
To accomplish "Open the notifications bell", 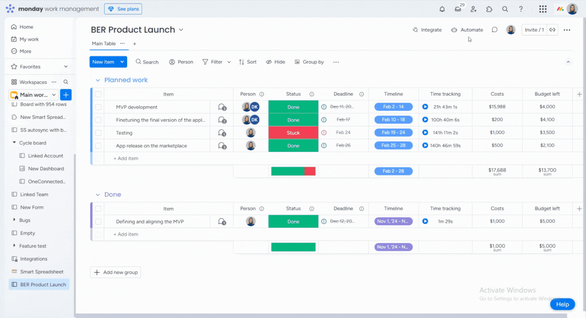I will [442, 9].
